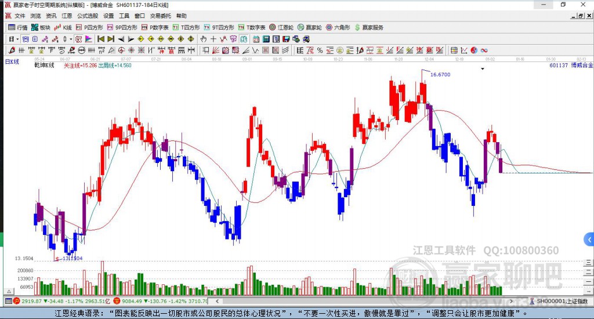The image size is (594, 319).
Task: Open the 六角形 hexagon tool
Action: point(338,27)
